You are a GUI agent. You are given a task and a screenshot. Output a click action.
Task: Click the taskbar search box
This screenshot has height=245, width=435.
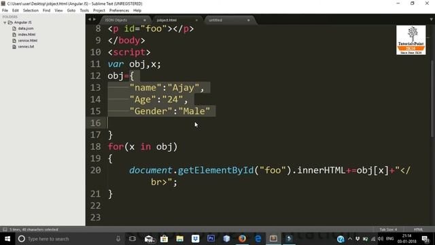(x=69, y=239)
